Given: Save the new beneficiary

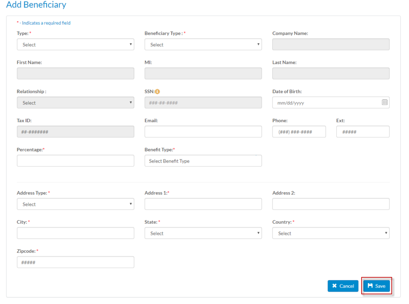Looking at the screenshot, I should coord(376,286).
